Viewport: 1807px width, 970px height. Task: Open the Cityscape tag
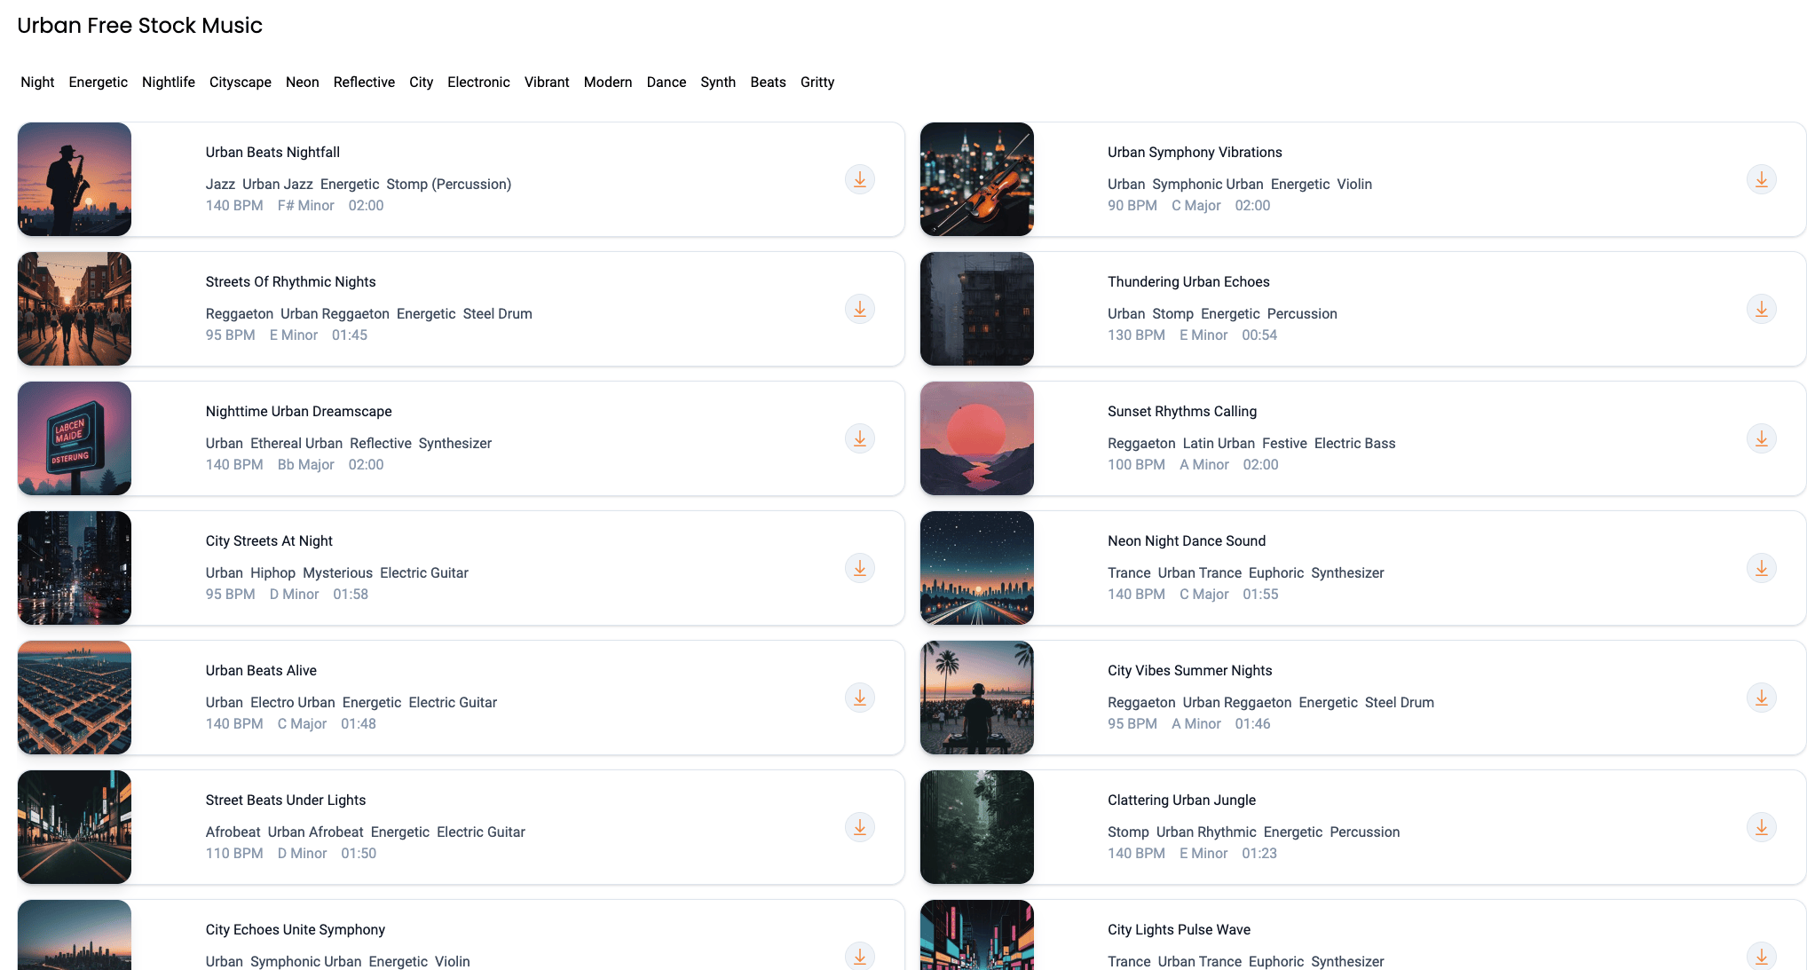(x=241, y=82)
